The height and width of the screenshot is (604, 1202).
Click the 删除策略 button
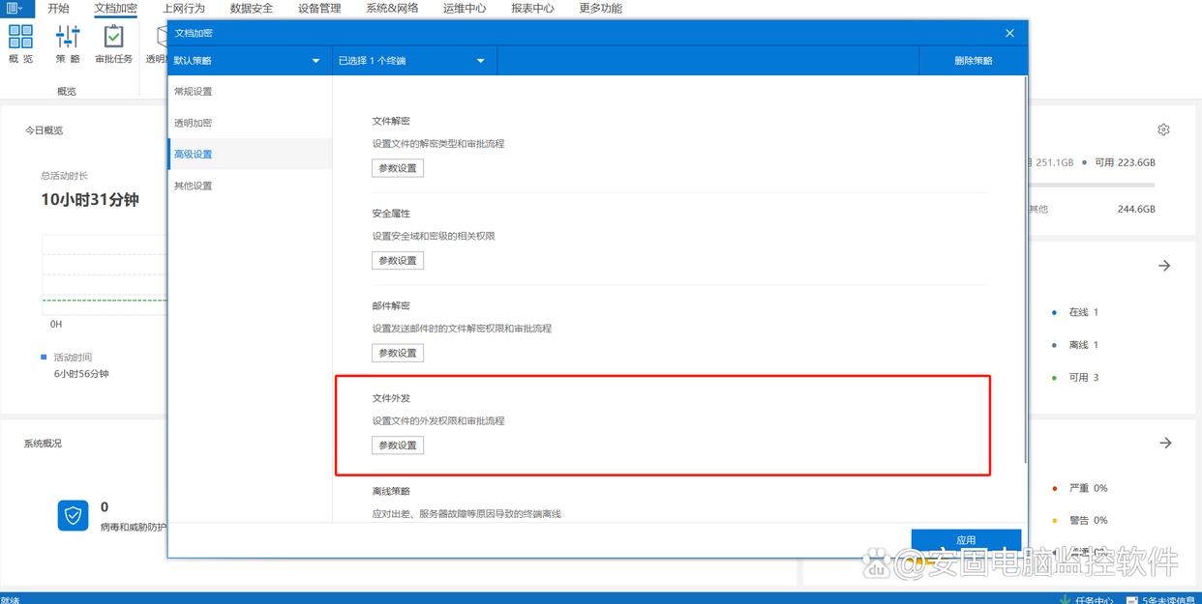click(973, 61)
